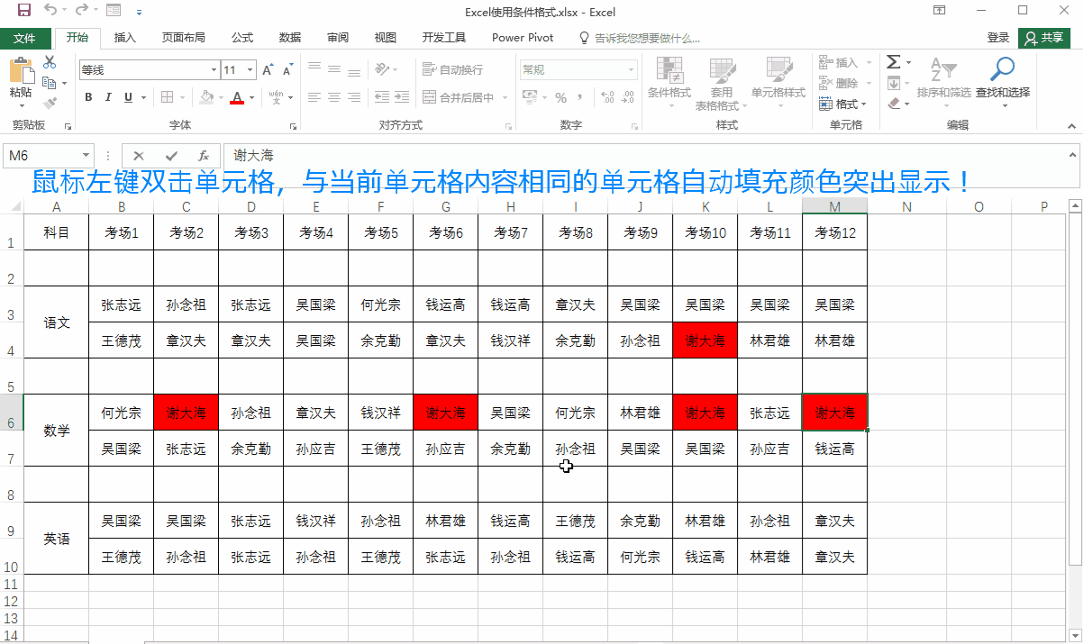Click the 删除 delete cells button
1083x644 pixels.
click(x=840, y=83)
